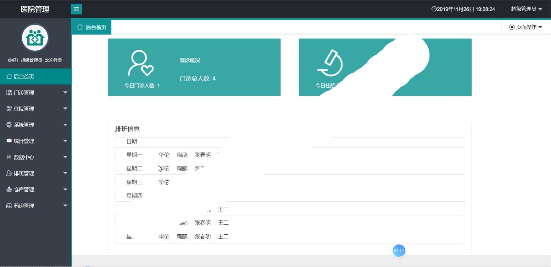Click the book icon beside 药房管理

(x=9, y=205)
